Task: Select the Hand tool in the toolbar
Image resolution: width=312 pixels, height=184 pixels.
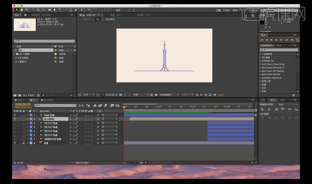Action: tap(22, 10)
